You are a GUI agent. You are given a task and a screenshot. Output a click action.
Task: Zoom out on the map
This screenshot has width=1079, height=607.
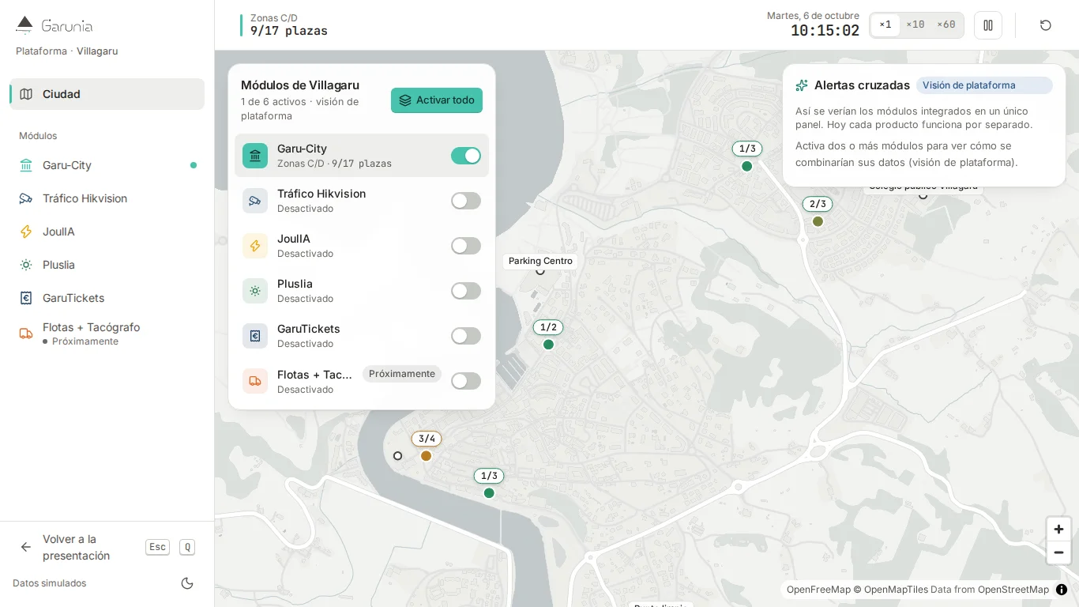(x=1058, y=552)
